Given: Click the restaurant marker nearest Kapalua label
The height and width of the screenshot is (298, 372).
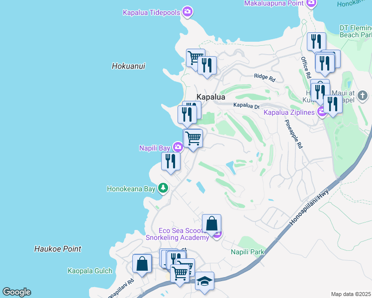Looking at the screenshot, I should click(187, 116).
